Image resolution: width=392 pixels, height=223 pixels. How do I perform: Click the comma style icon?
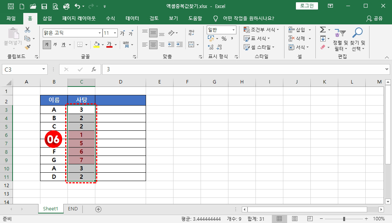[x=232, y=39]
